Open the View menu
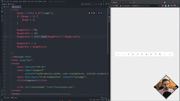The image size is (180, 101). [x=11, y=1]
